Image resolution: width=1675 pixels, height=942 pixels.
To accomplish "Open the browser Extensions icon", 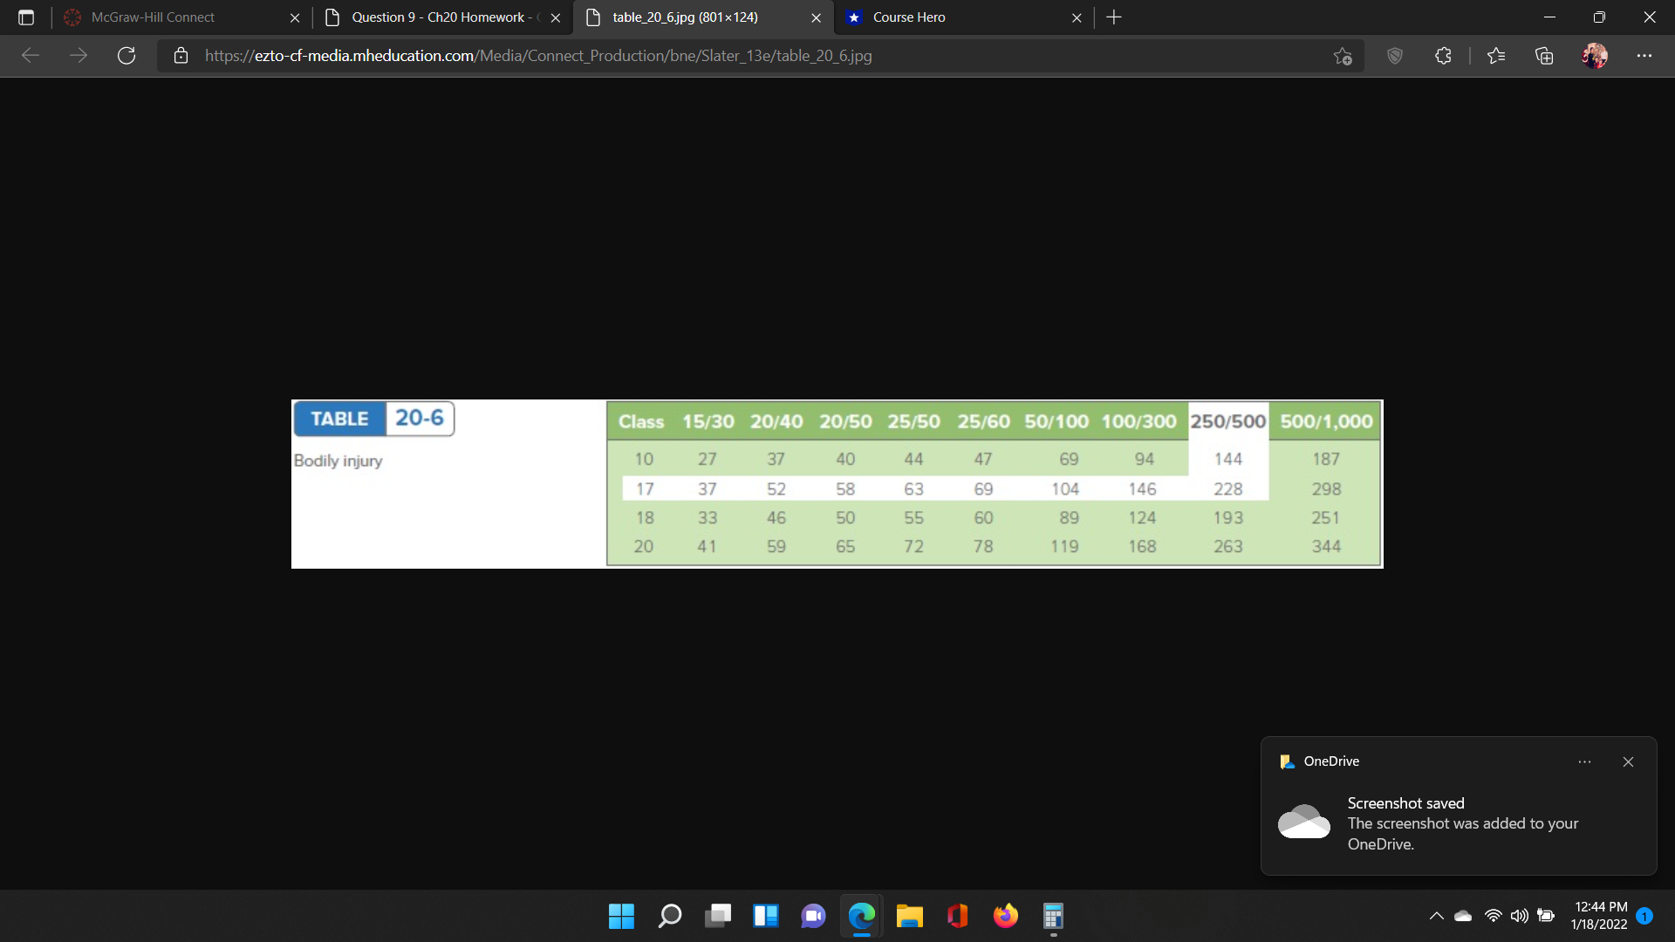I will click(x=1443, y=56).
